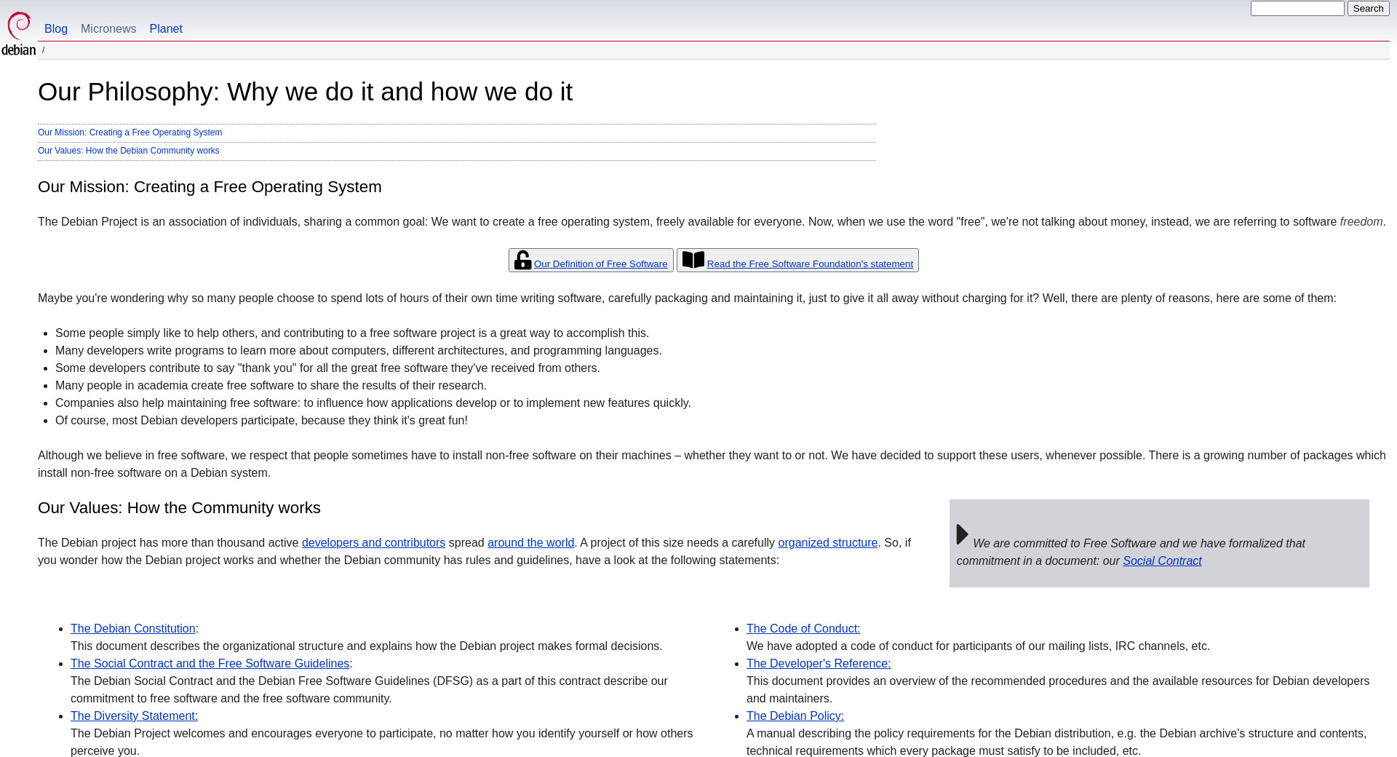Read the Free Software Foundation's statement
Viewport: 1397px width, 757px height.
[810, 264]
